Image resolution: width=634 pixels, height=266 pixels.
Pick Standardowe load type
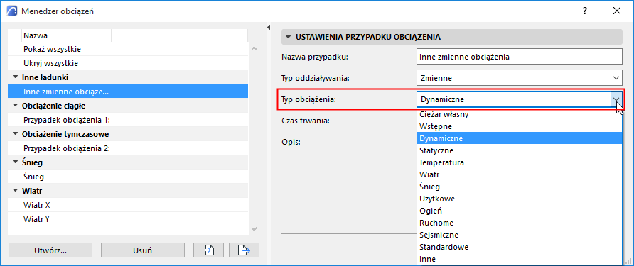(519, 247)
